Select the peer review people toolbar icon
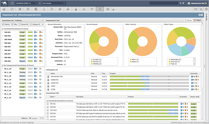The width and height of the screenshot is (209, 124). click(x=100, y=9)
